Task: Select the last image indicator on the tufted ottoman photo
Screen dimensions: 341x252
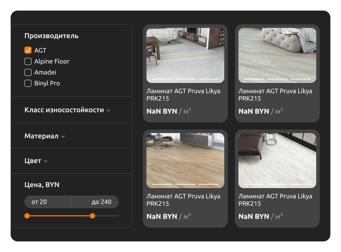Action: tap(301, 79)
